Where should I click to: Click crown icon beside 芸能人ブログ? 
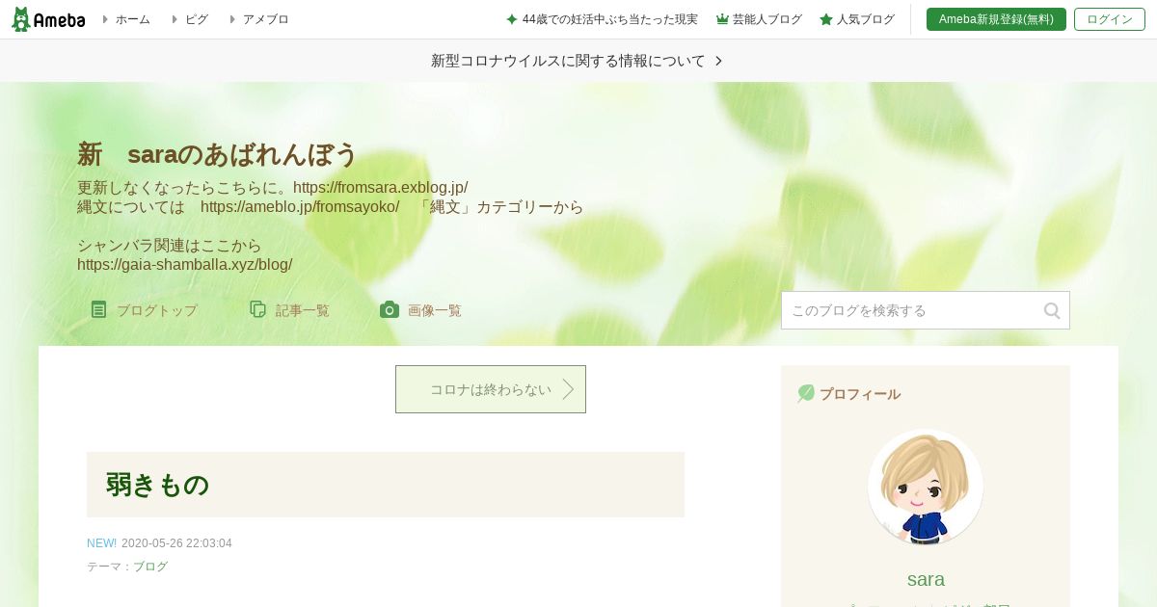tap(722, 19)
